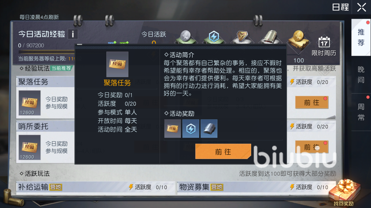Viewport: 371px width, 208px height.
Task: Open the 物资募集 营地 activity entry
Action: click(257, 187)
